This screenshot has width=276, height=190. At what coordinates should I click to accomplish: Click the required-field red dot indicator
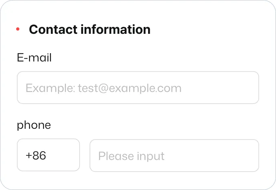[x=18, y=29]
